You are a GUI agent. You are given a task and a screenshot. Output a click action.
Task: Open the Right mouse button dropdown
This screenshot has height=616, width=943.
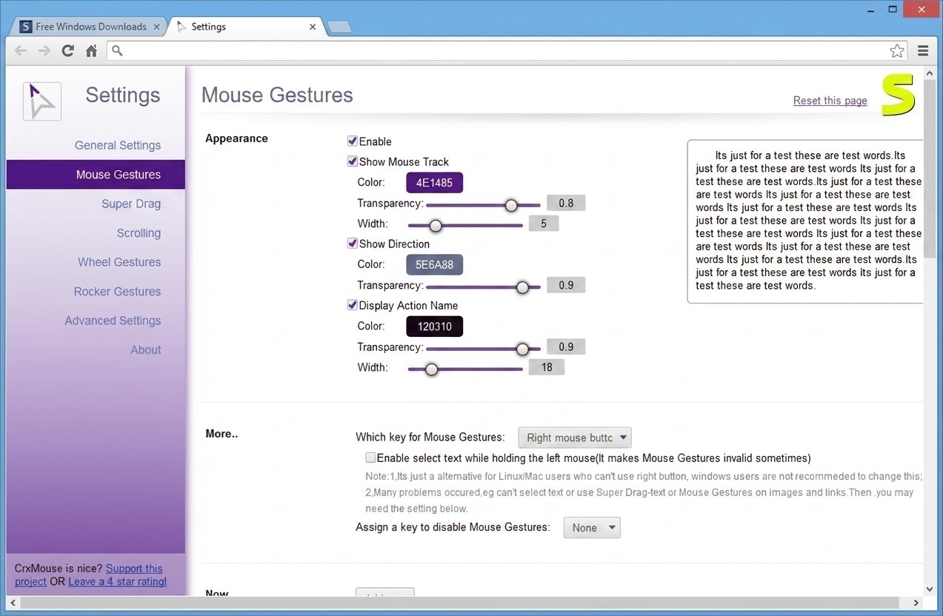point(575,438)
